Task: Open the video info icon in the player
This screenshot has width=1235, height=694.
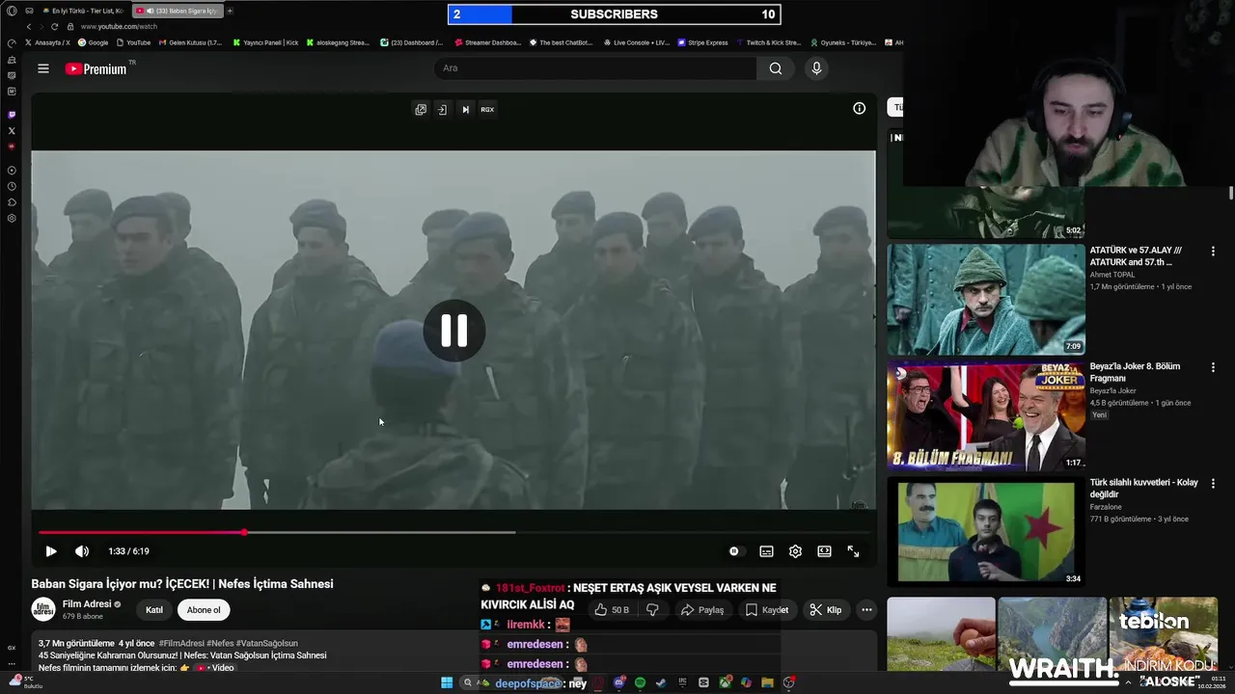Action: 859,108
